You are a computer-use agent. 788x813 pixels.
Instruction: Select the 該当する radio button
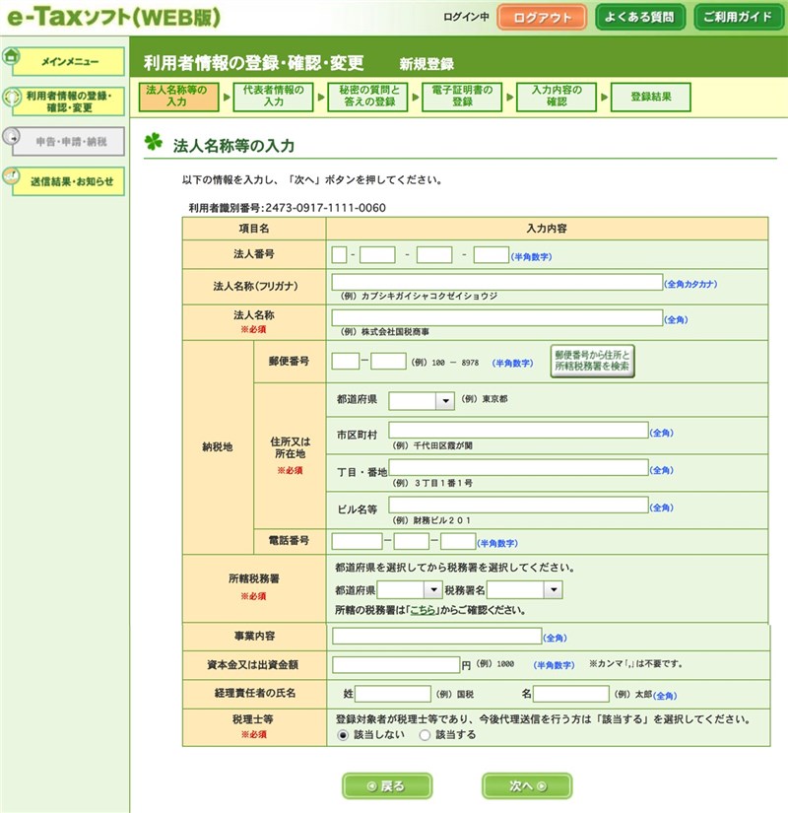[x=425, y=735]
